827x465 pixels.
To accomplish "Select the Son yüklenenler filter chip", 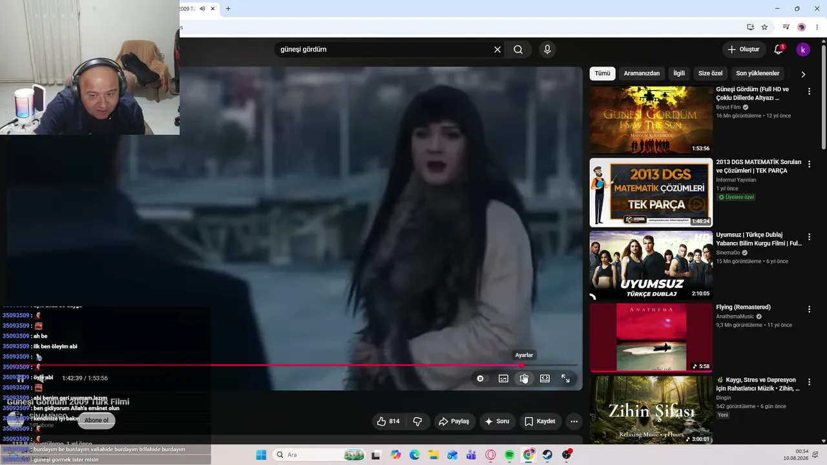I will click(758, 74).
